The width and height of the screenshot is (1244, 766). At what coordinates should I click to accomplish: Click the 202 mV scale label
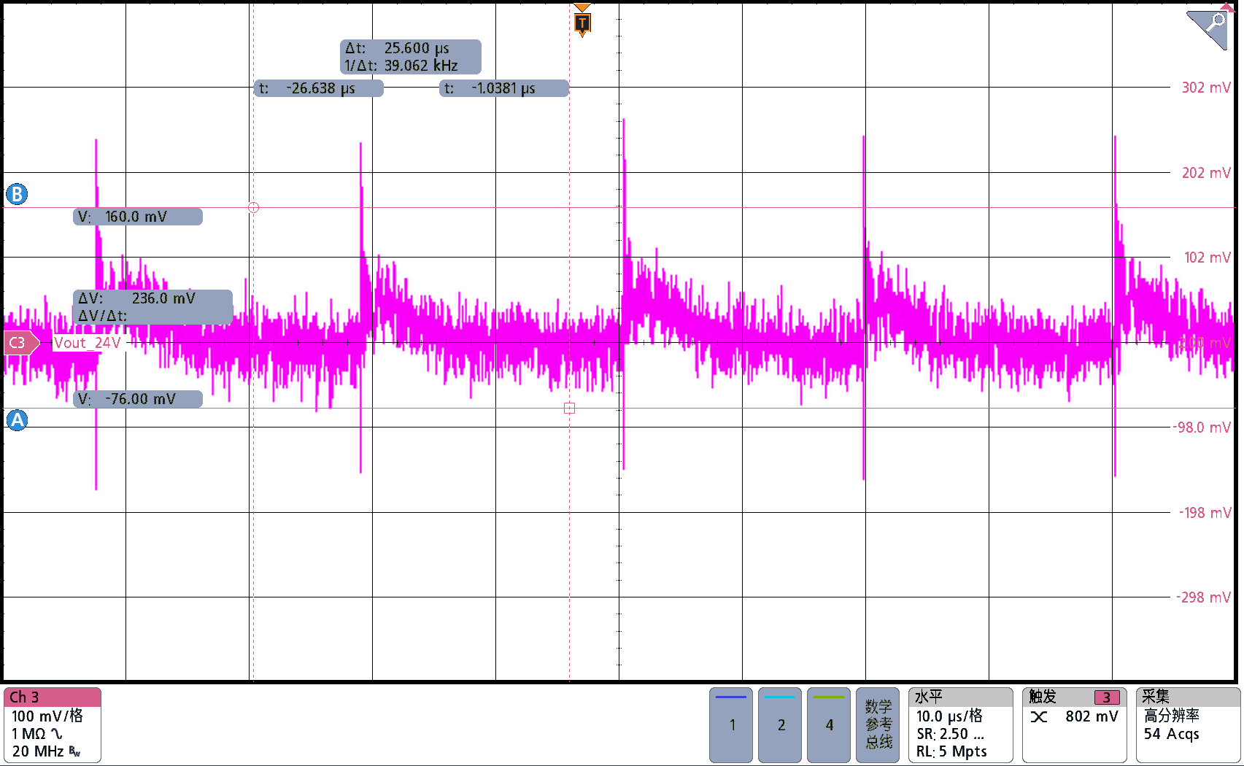coord(1206,173)
